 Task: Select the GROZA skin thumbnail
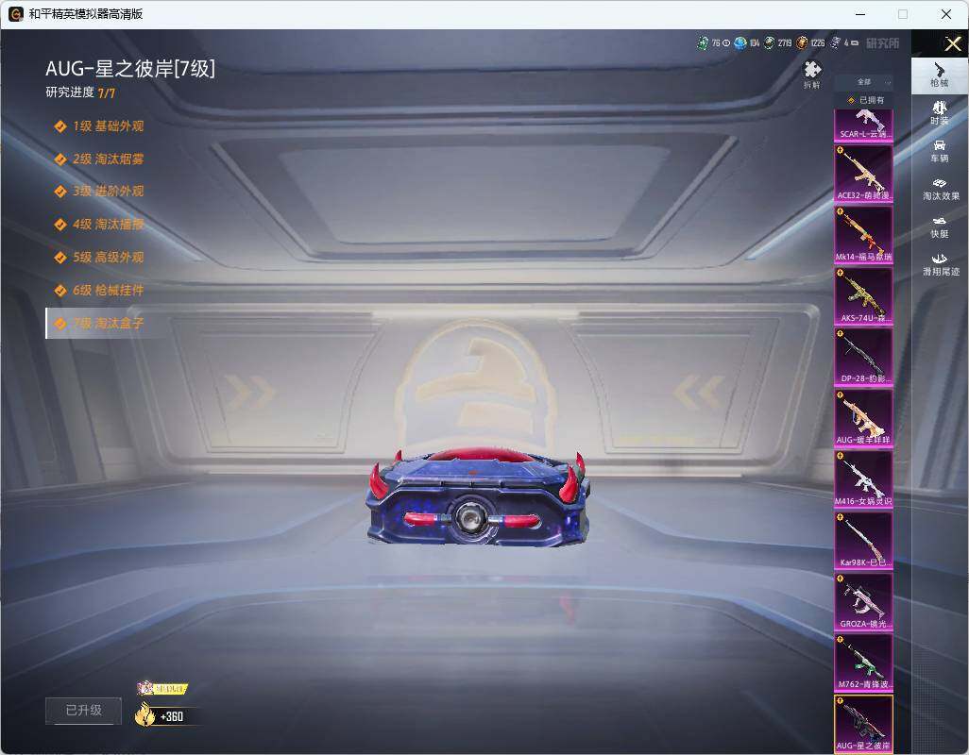coord(863,601)
